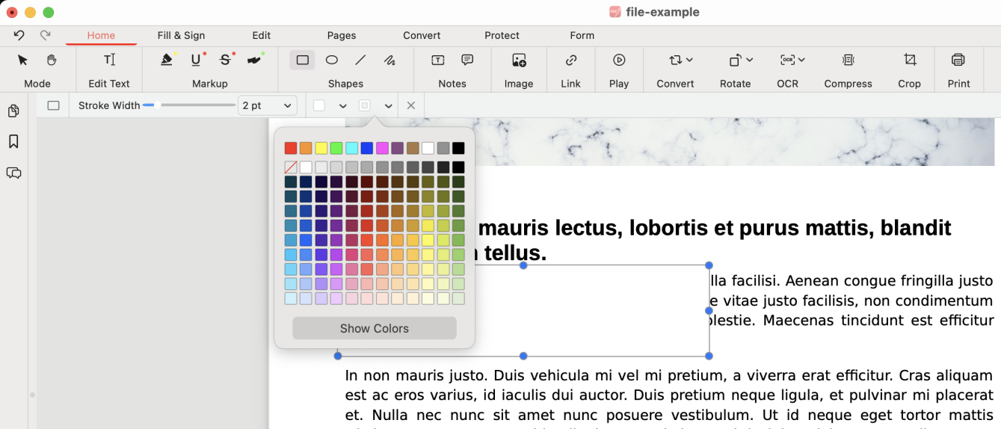Select the line shape tool

pos(360,60)
